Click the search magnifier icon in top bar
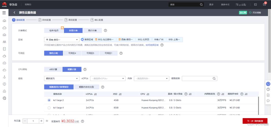 coord(201,5)
